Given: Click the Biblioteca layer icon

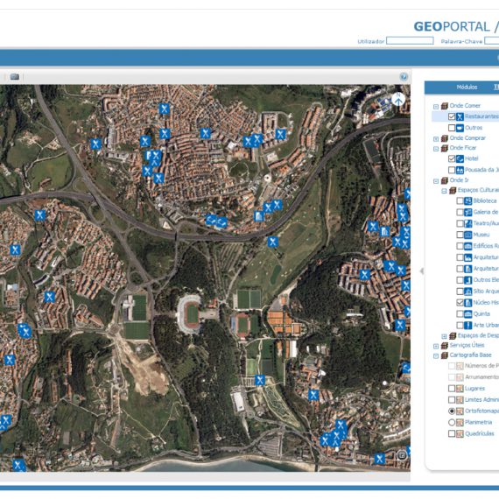Looking at the screenshot, I should pyautogui.click(x=467, y=200).
